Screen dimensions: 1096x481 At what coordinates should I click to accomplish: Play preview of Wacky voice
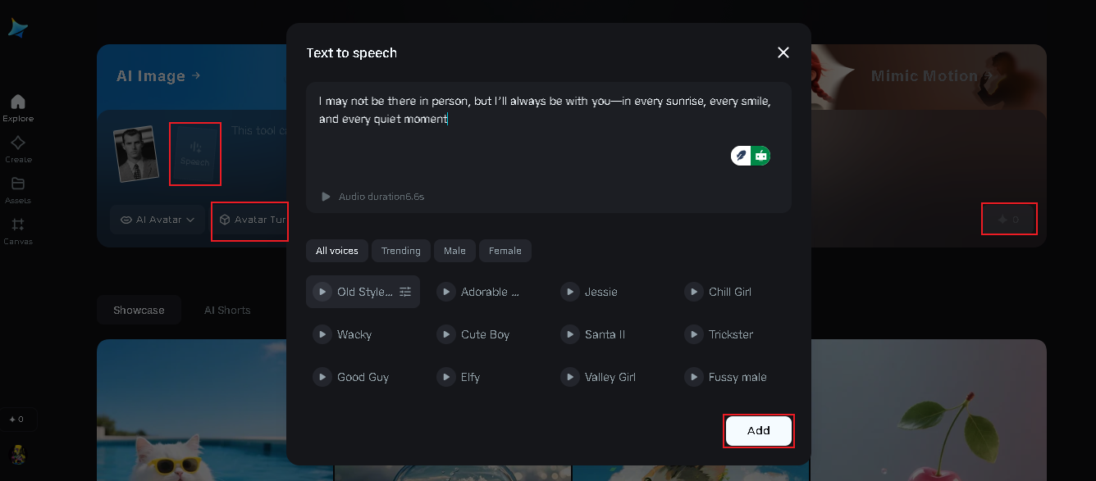coord(322,334)
